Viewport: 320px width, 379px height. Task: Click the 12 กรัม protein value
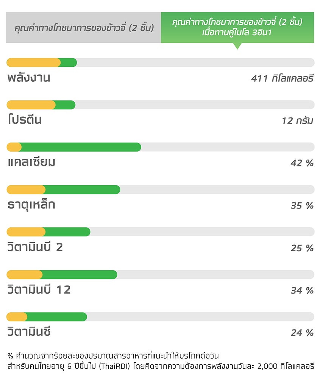(x=298, y=121)
